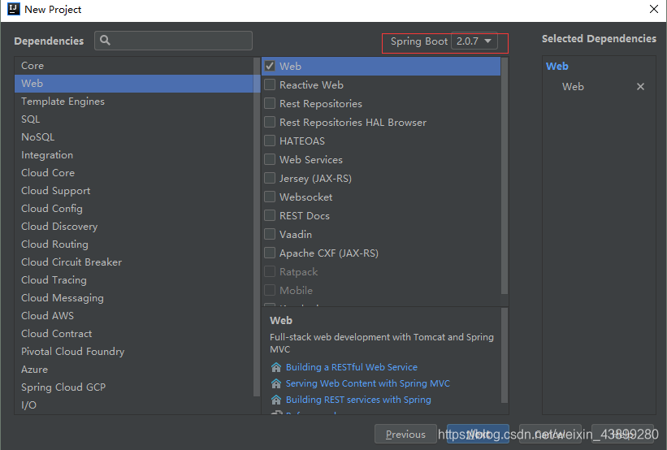Select the Cloud Core category

point(134,173)
